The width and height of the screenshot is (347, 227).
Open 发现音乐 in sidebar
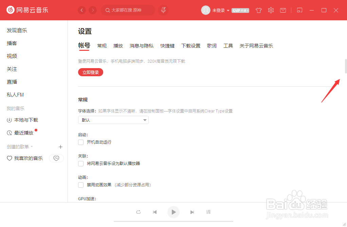point(17,30)
